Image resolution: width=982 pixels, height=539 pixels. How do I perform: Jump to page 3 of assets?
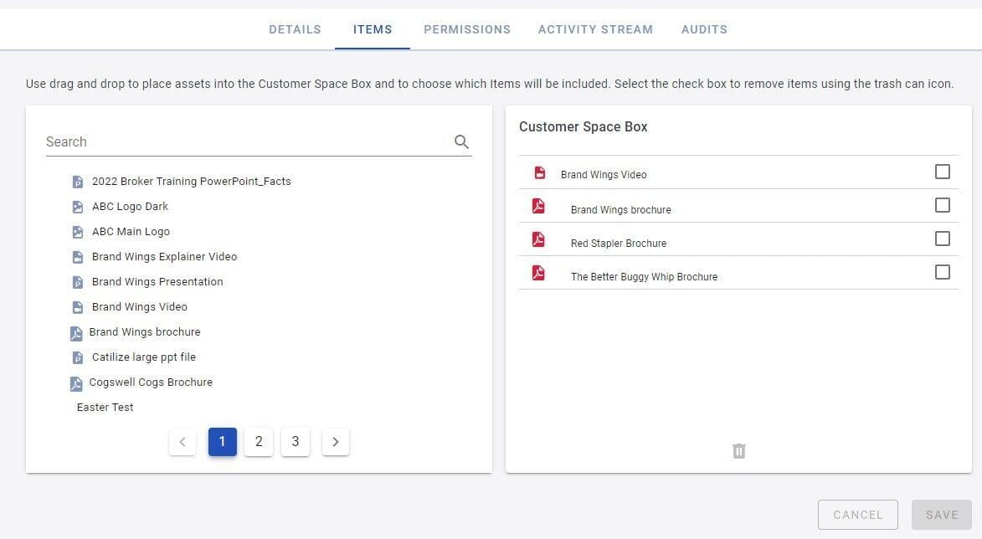pos(295,442)
